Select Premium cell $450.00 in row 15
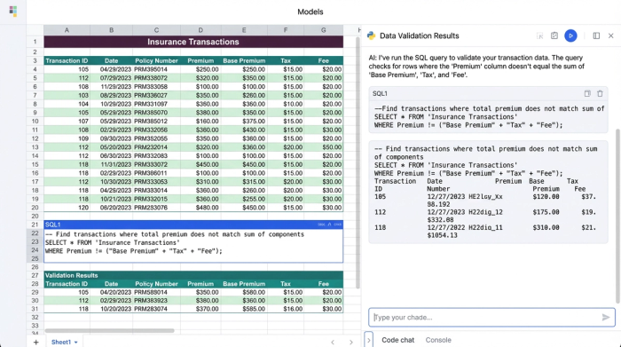Screen dimensions: 621x347 [x=200, y=164]
